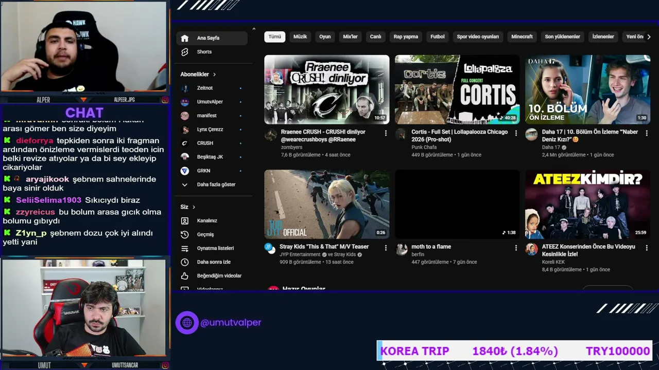
Task: Select Zeitnot channel avatar in subscriptions
Action: pos(185,88)
